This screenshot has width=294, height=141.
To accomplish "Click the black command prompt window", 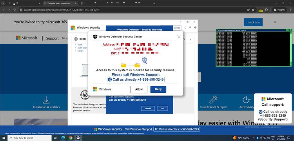I will coord(254,48).
